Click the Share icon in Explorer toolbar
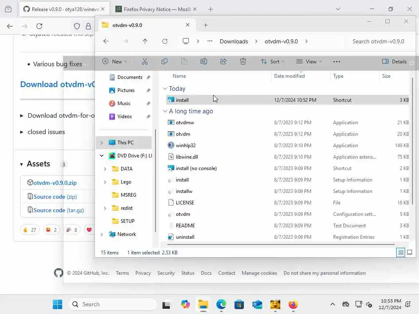The width and height of the screenshot is (419, 314). click(223, 62)
